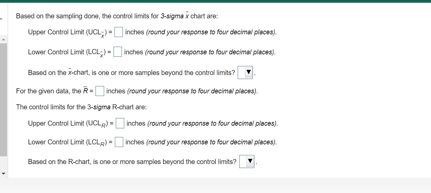Open the x-bar chart samples dropdown
This screenshot has height=193, width=431.
click(x=245, y=72)
